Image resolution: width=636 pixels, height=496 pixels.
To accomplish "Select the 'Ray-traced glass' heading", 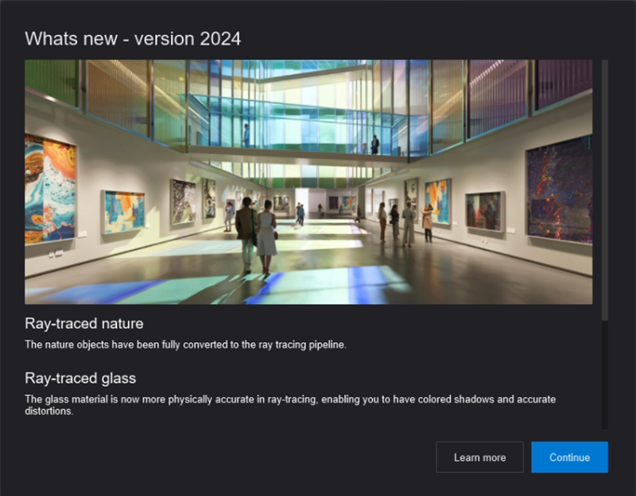I will pyautogui.click(x=80, y=378).
